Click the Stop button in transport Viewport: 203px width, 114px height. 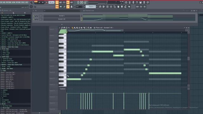(43, 3)
